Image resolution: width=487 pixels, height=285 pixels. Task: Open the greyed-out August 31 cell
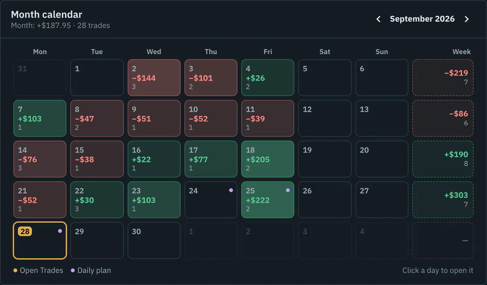pos(40,78)
